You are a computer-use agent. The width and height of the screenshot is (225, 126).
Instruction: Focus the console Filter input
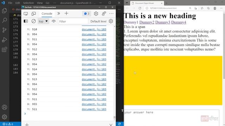73,21
